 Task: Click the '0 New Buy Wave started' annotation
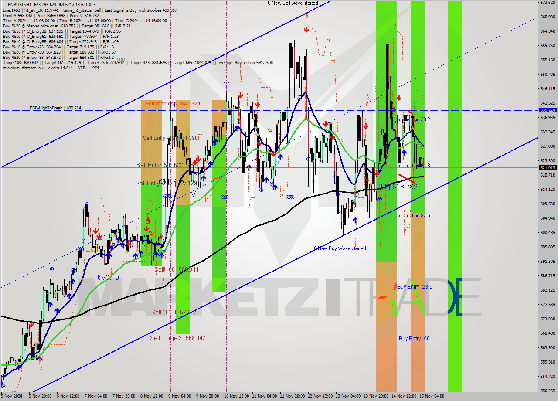coord(340,248)
